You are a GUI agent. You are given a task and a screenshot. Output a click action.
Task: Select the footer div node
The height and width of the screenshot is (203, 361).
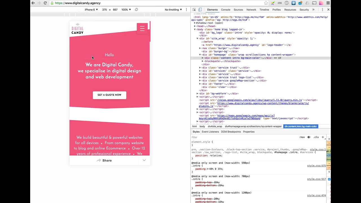(x=219, y=84)
